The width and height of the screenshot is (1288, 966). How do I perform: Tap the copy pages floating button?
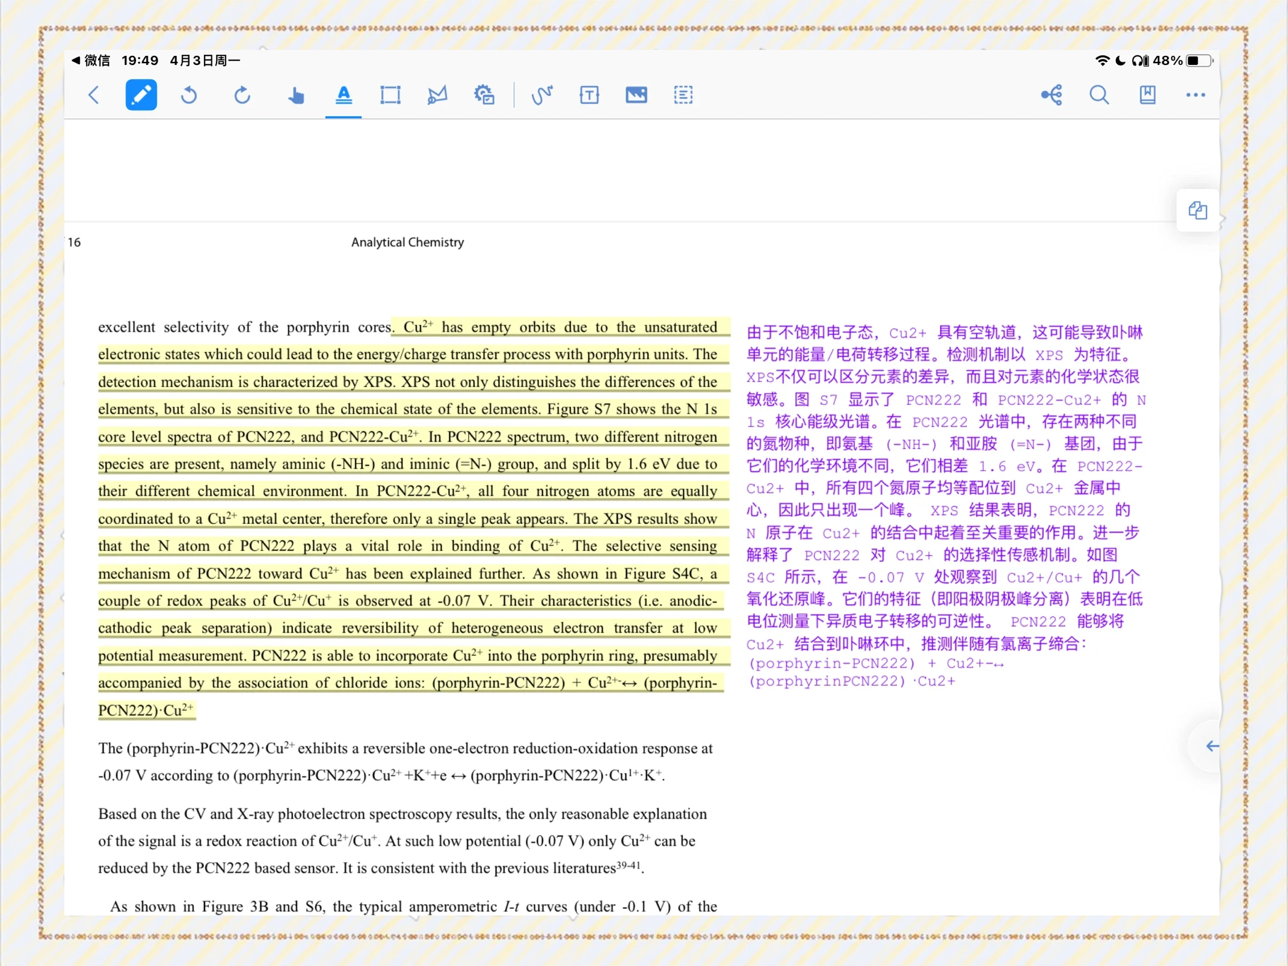(x=1198, y=211)
